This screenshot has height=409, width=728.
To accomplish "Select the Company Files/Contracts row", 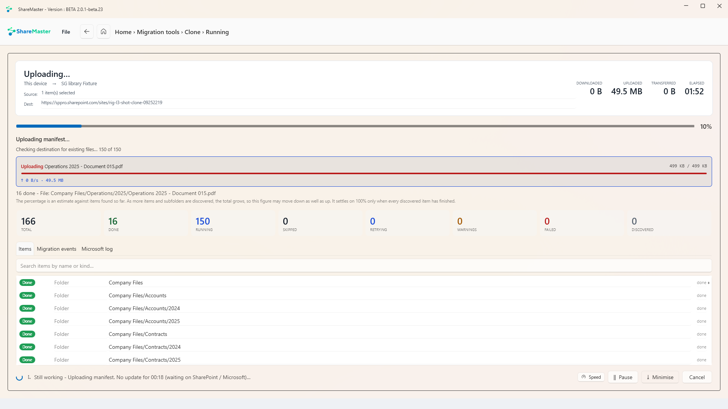I will click(364, 334).
